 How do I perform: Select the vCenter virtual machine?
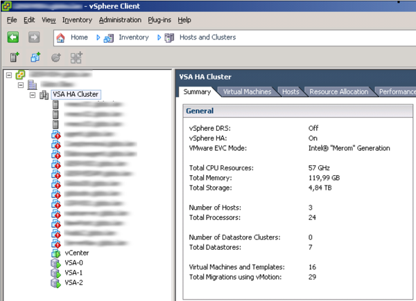coord(77,253)
